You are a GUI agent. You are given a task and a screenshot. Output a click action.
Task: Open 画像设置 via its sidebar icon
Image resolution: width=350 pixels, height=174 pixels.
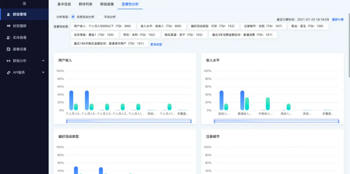tap(9, 49)
